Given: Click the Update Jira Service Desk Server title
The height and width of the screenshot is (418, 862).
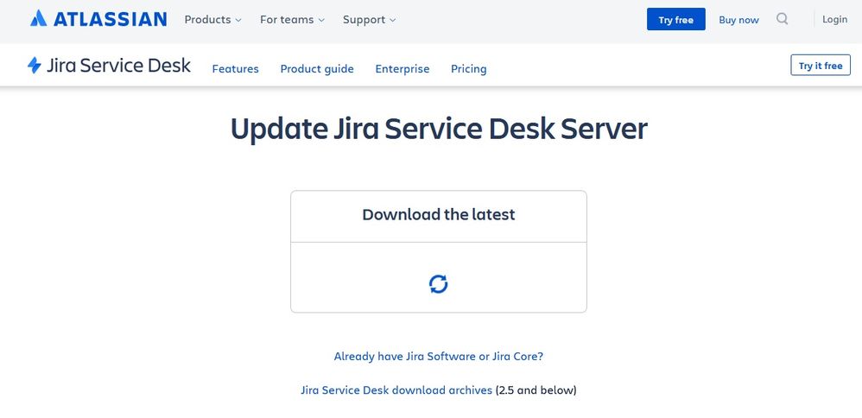Looking at the screenshot, I should [x=438, y=129].
